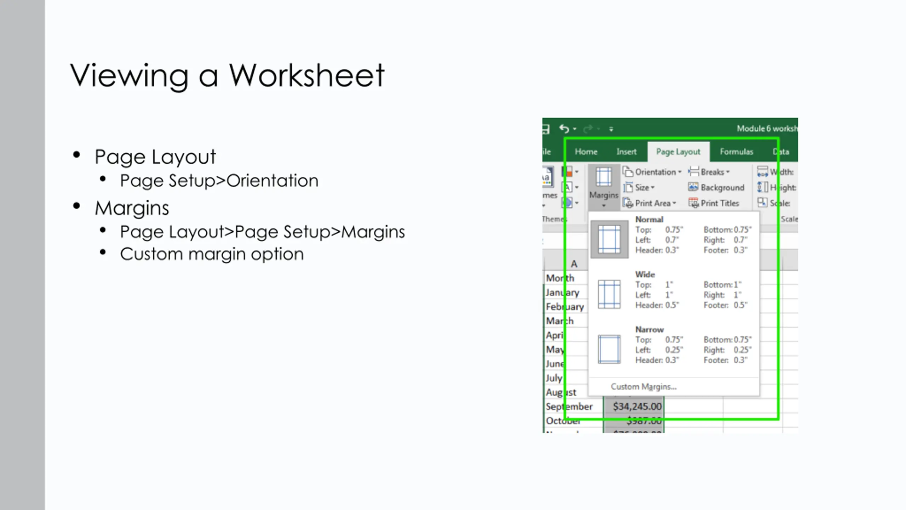The image size is (906, 510).
Task: Switch to the Insert ribbon tab
Action: pos(626,152)
